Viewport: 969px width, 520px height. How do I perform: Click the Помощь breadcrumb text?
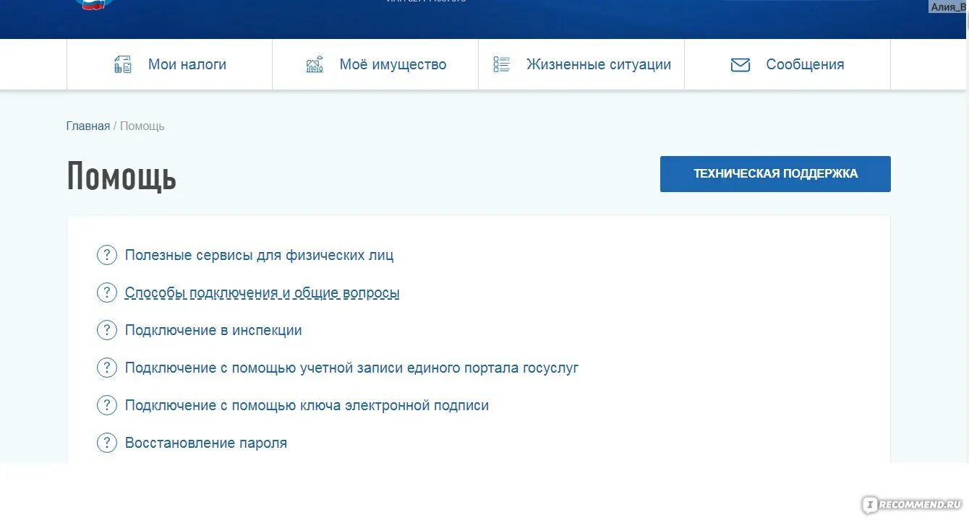[x=142, y=126]
